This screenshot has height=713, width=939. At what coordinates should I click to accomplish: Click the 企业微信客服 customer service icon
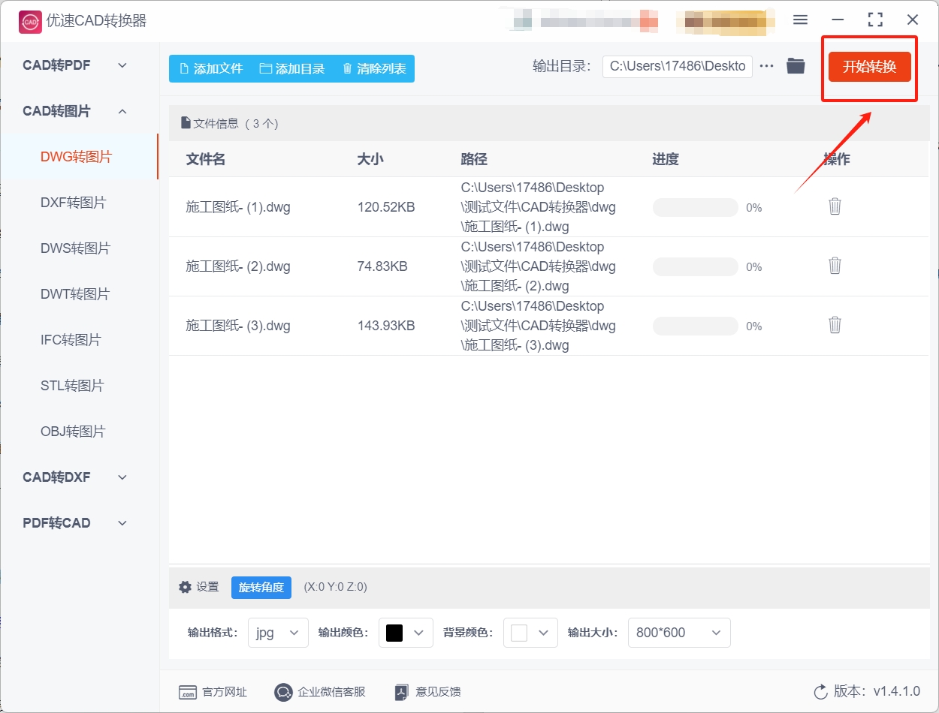click(x=283, y=691)
